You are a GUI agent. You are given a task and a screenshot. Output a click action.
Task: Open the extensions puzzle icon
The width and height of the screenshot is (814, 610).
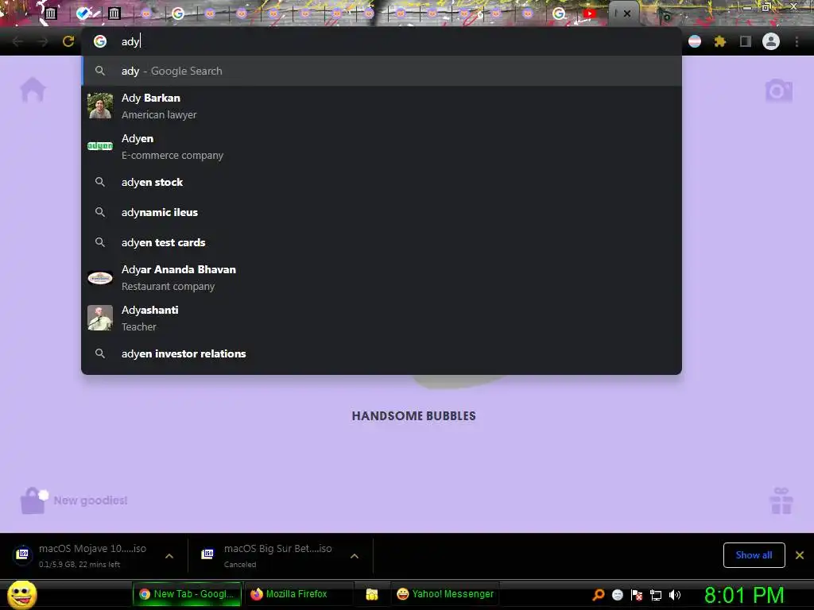[719, 41]
